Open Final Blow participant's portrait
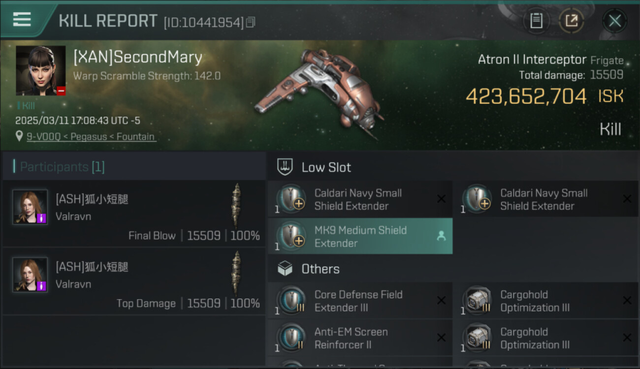 (x=30, y=207)
